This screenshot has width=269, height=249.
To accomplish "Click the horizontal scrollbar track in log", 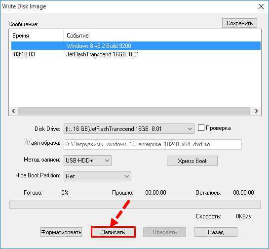I will [134, 111].
